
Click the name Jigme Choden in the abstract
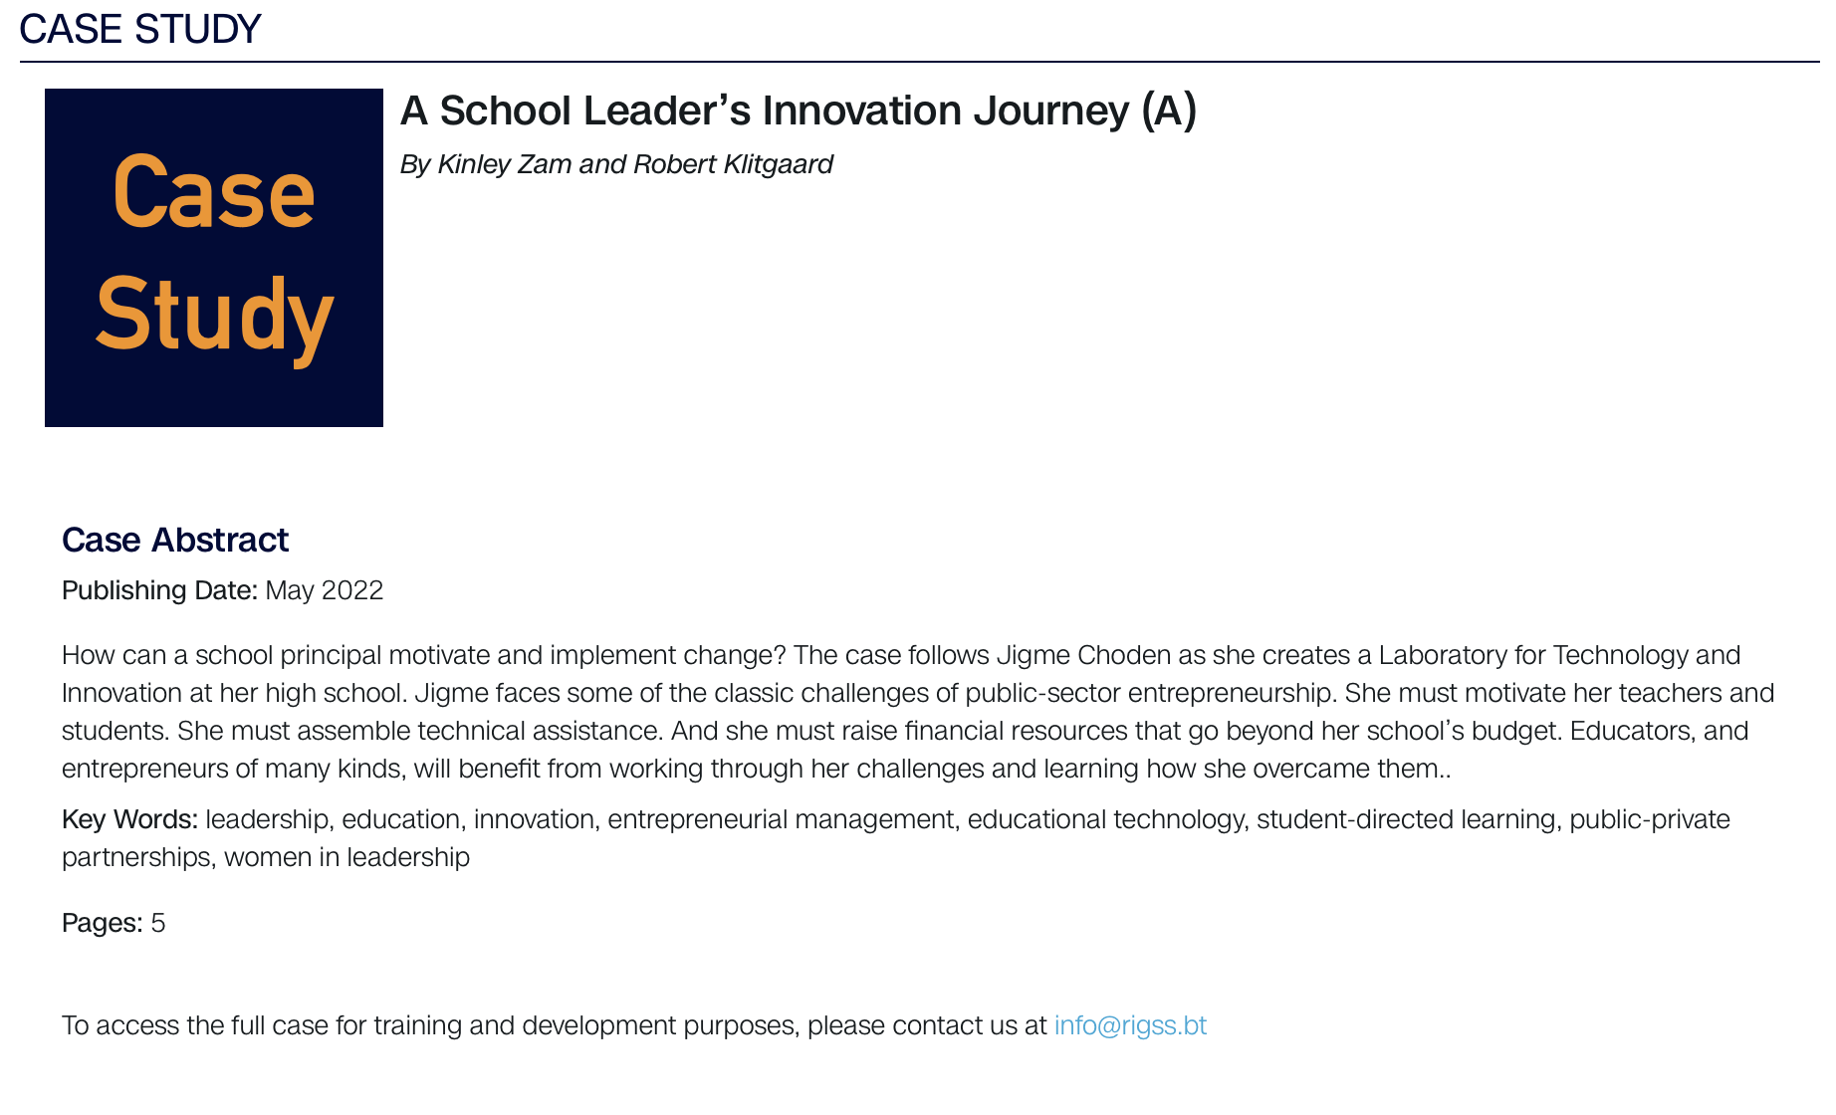click(1083, 655)
